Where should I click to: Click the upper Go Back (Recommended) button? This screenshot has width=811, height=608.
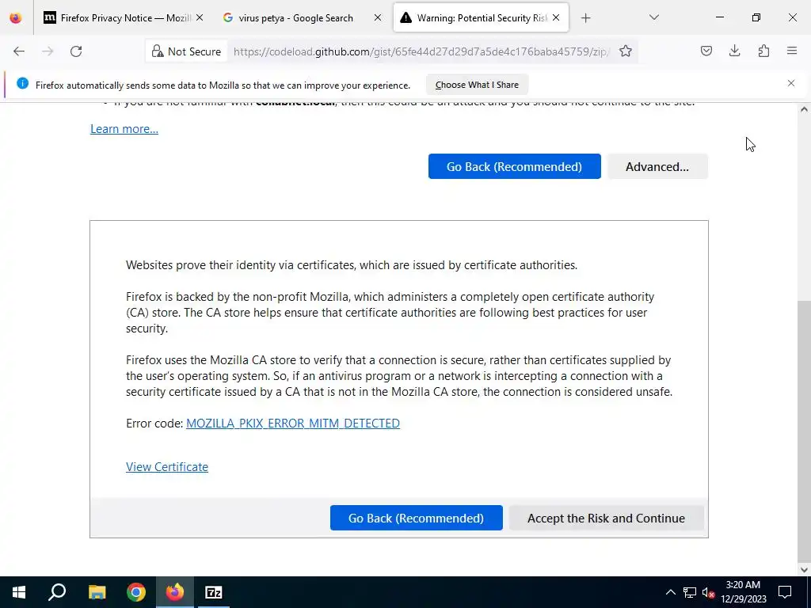514,166
